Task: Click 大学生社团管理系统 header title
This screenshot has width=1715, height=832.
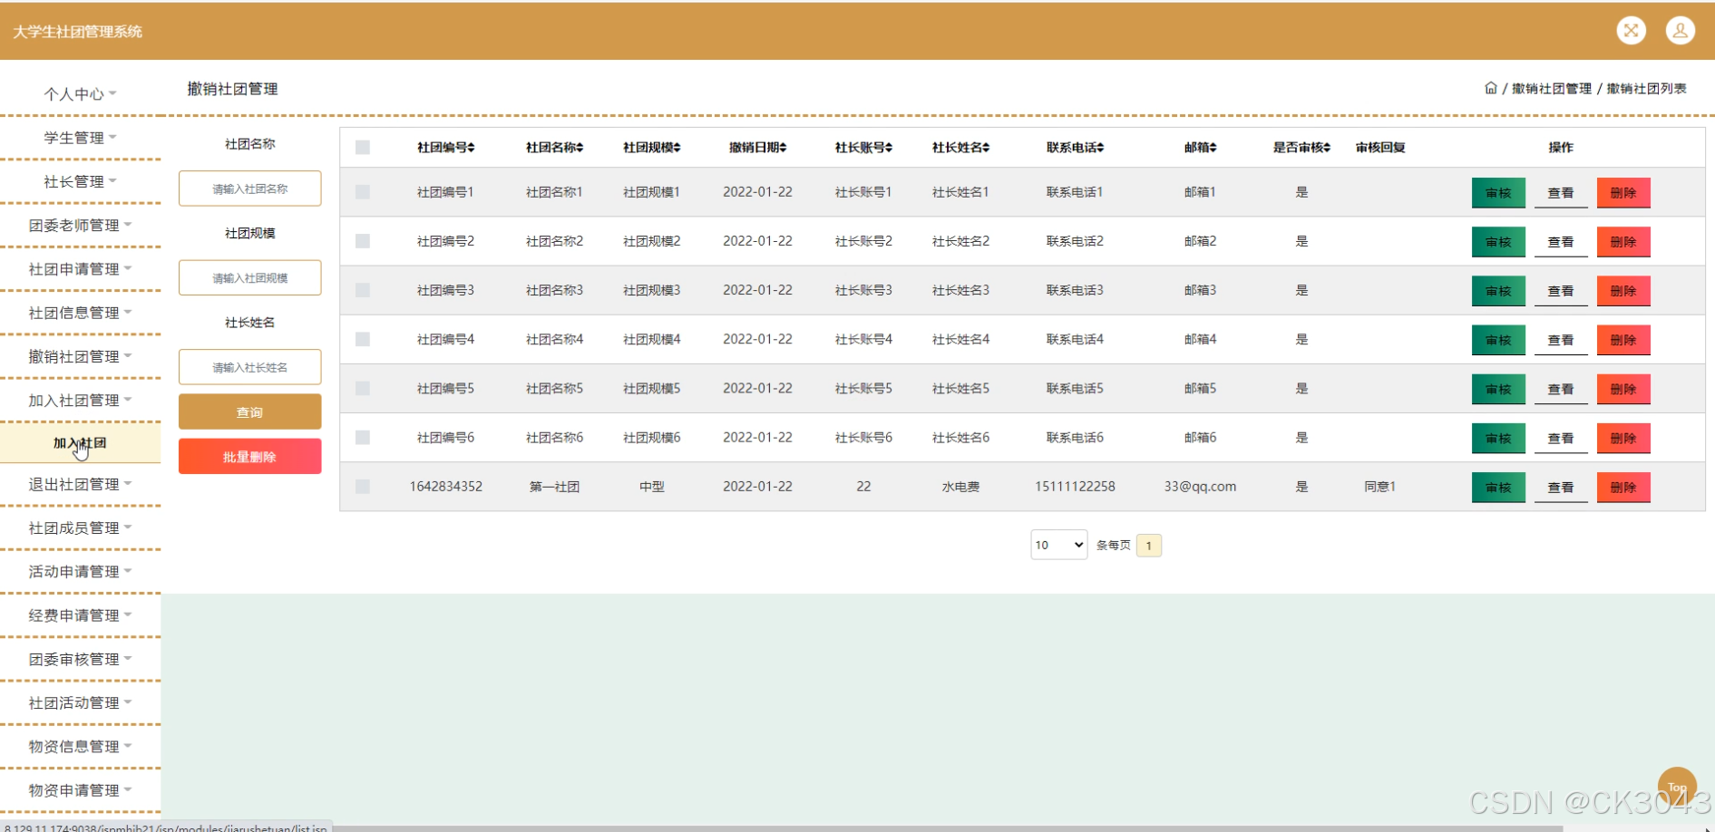Action: (78, 32)
